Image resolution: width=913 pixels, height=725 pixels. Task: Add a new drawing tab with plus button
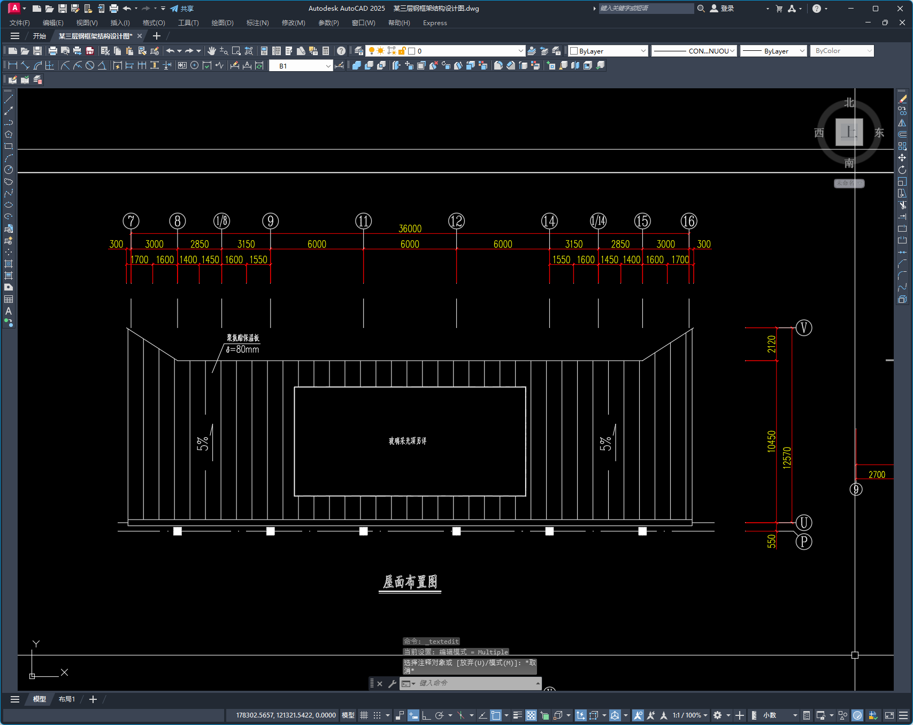157,36
